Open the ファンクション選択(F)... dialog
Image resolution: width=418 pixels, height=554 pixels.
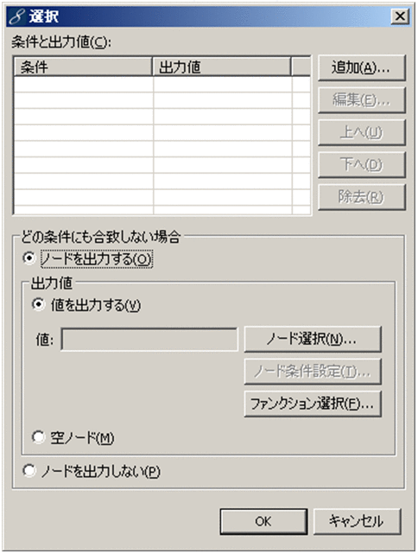point(313,404)
